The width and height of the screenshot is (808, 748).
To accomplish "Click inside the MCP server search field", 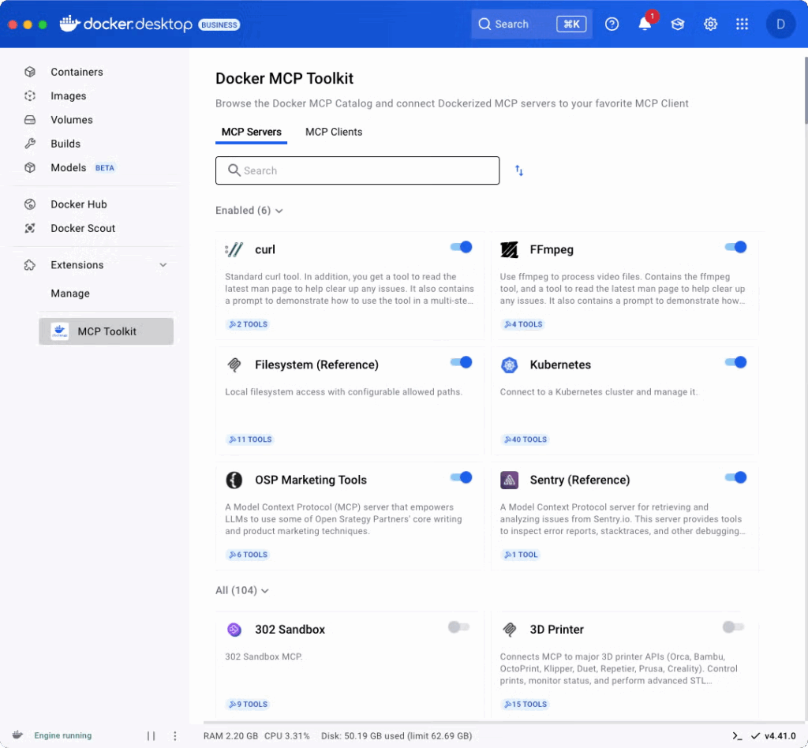I will pyautogui.click(x=357, y=170).
